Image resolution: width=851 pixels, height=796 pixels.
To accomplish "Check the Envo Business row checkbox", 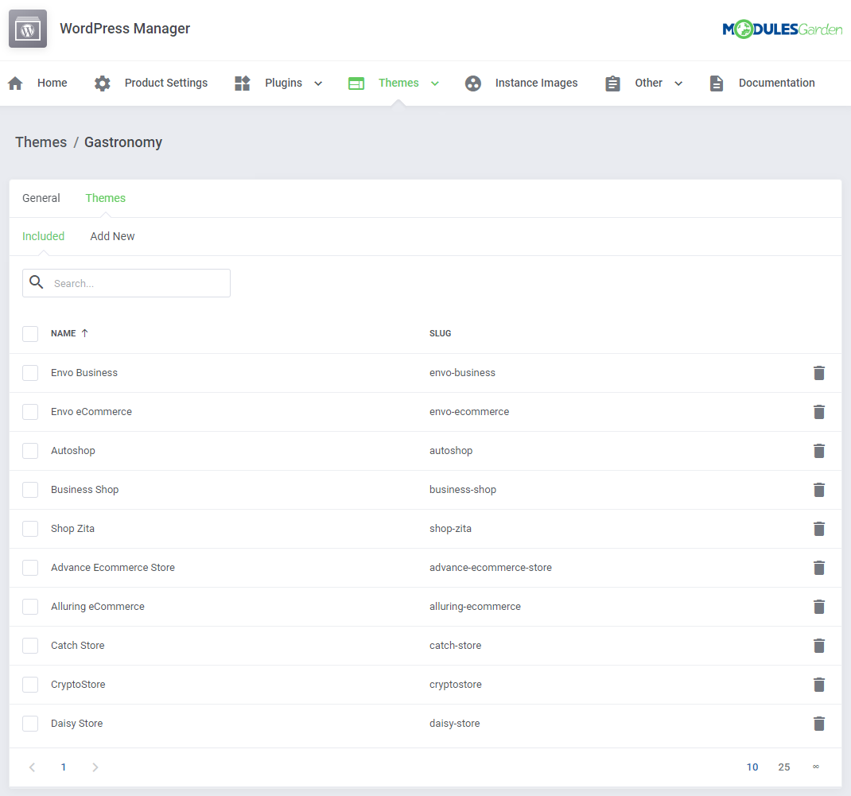I will (x=30, y=373).
